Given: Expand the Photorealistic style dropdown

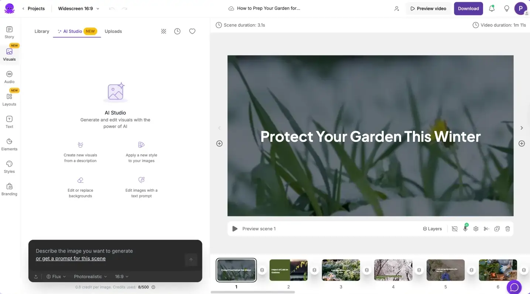Looking at the screenshot, I should tap(90, 276).
